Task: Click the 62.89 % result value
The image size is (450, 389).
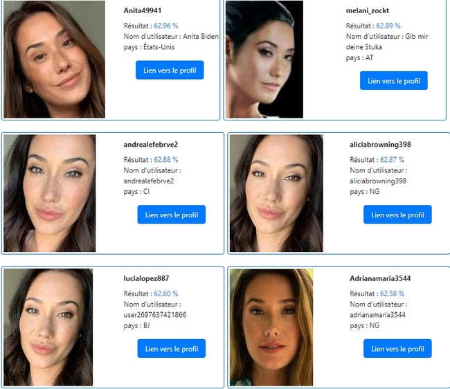Action: click(x=388, y=26)
